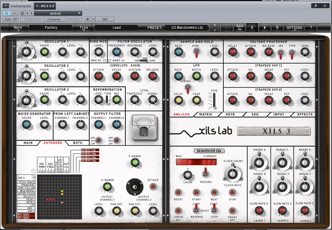Image resolution: width=332 pixels, height=230 pixels.
Task: Click the Range A dial
Action: pos(259,163)
